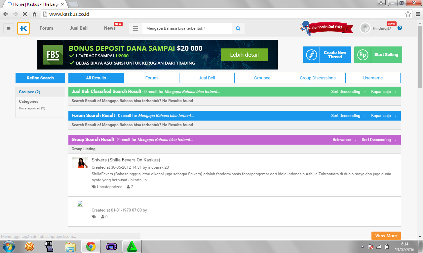Click the blue search magnifier button
The width and height of the screenshot is (423, 253).
click(x=238, y=28)
